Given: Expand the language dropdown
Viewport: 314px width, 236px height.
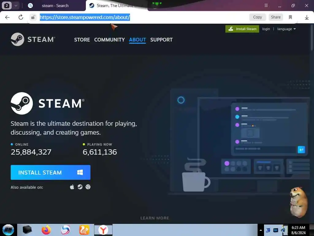Looking at the screenshot, I should pyautogui.click(x=286, y=29).
